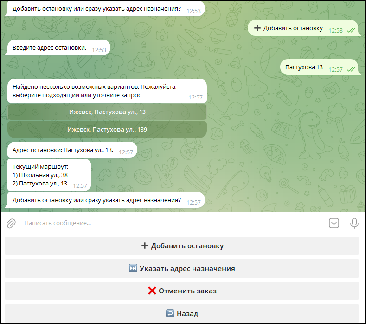Click the paperclip attach file icon
The height and width of the screenshot is (324, 366).
[11, 224]
